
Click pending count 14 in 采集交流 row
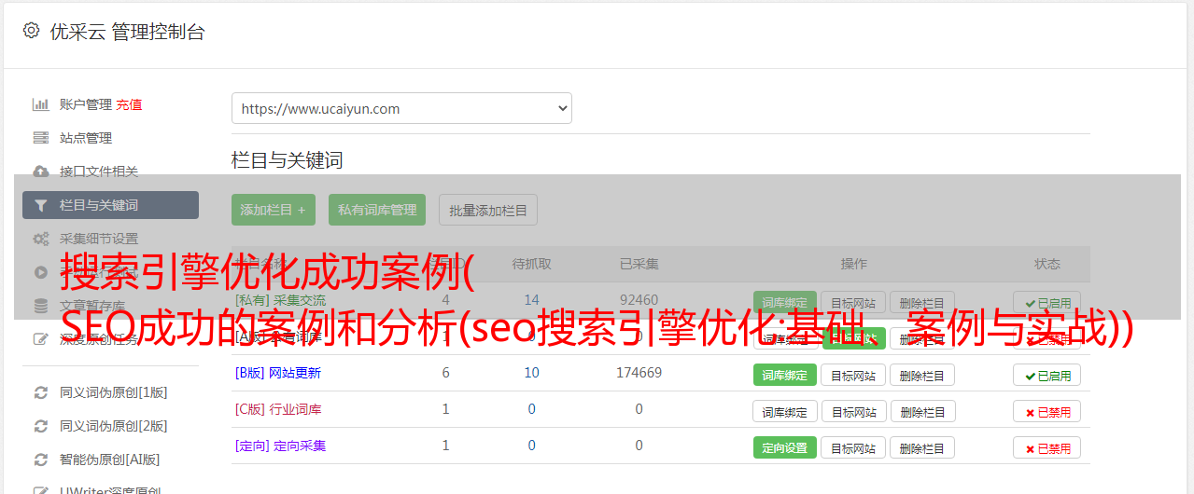[x=532, y=300]
